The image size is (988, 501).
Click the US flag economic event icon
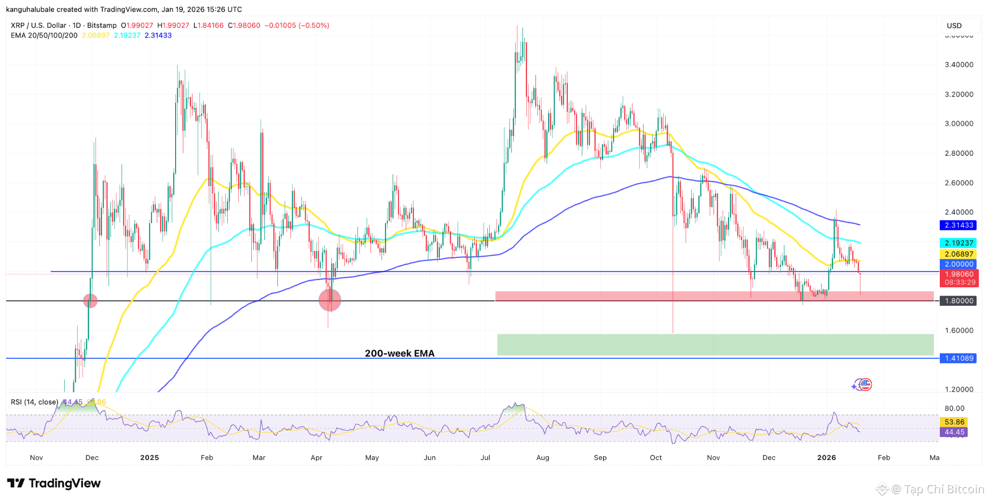pos(866,384)
